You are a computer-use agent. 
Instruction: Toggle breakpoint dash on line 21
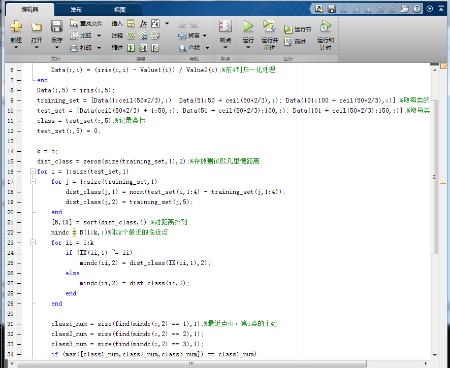(19, 223)
